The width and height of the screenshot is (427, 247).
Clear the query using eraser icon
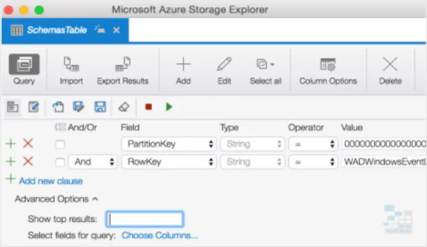tap(123, 107)
